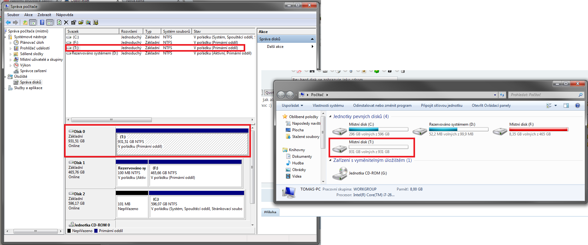This screenshot has width=588, height=245.
Task: Expand the Místní uživatelé a skupiny node
Action: pos(10,60)
